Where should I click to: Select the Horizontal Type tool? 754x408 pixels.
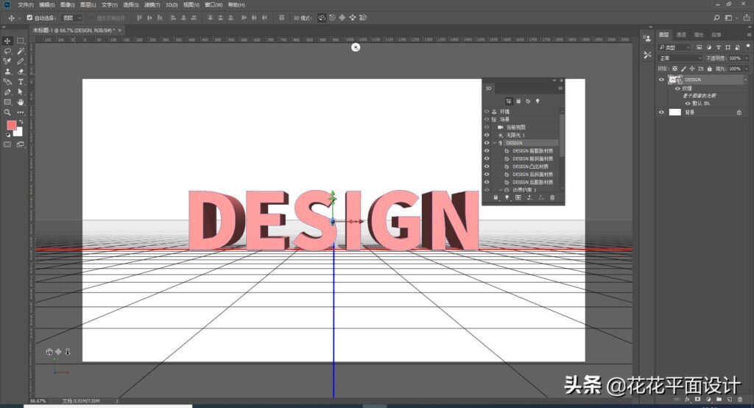tap(21, 82)
